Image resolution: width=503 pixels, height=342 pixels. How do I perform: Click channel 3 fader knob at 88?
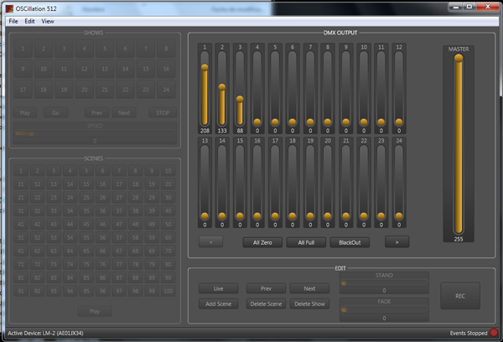(240, 98)
